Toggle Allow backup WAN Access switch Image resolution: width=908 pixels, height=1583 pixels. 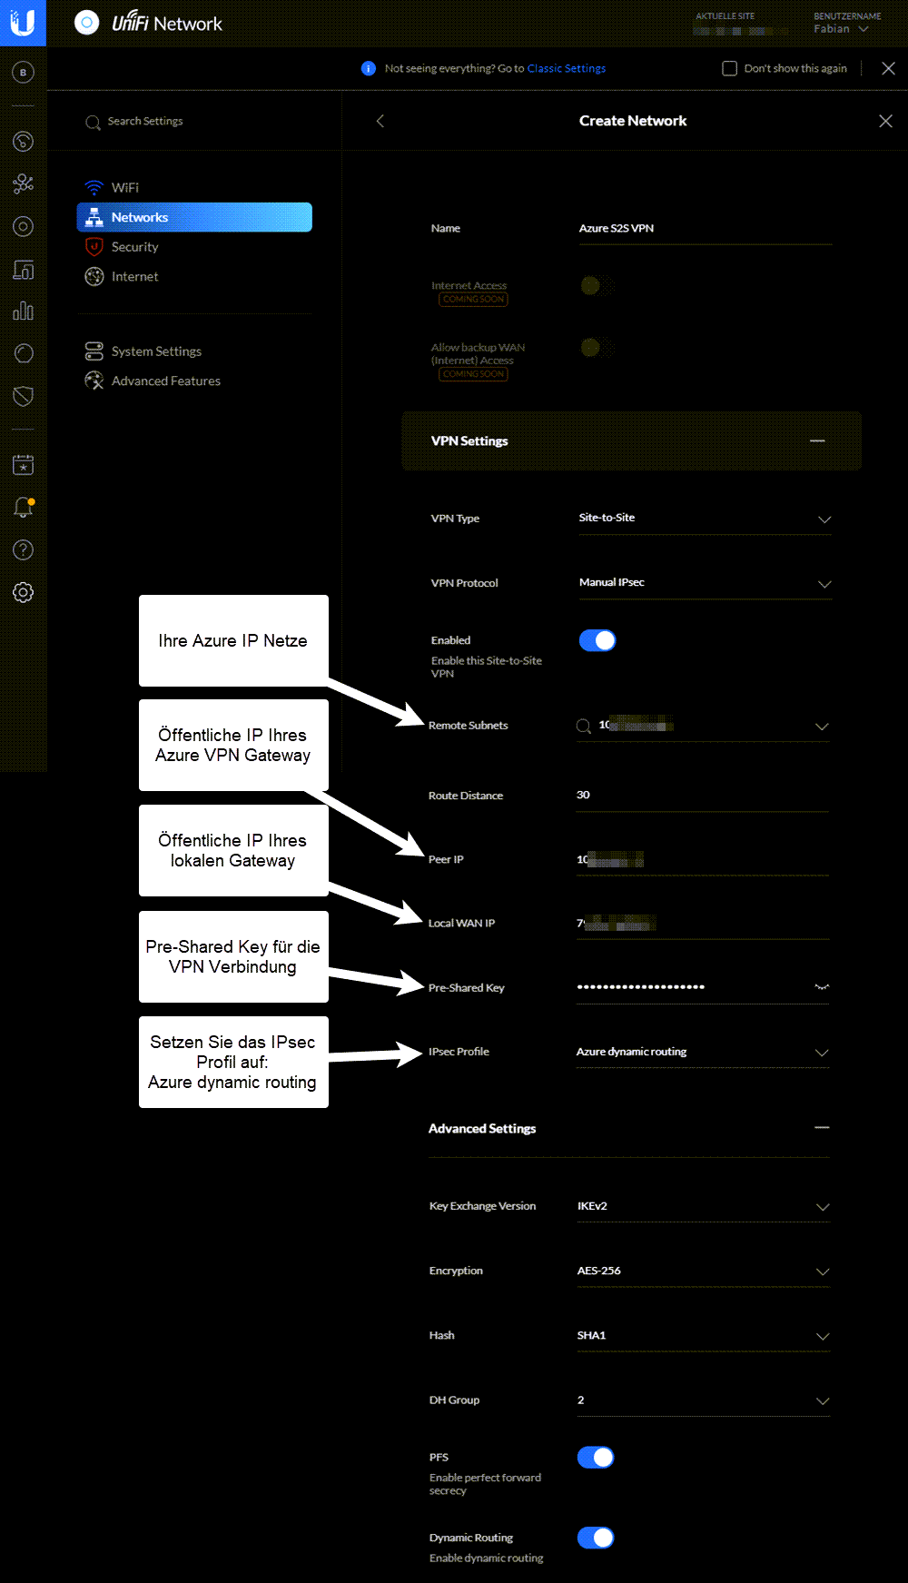pos(597,347)
